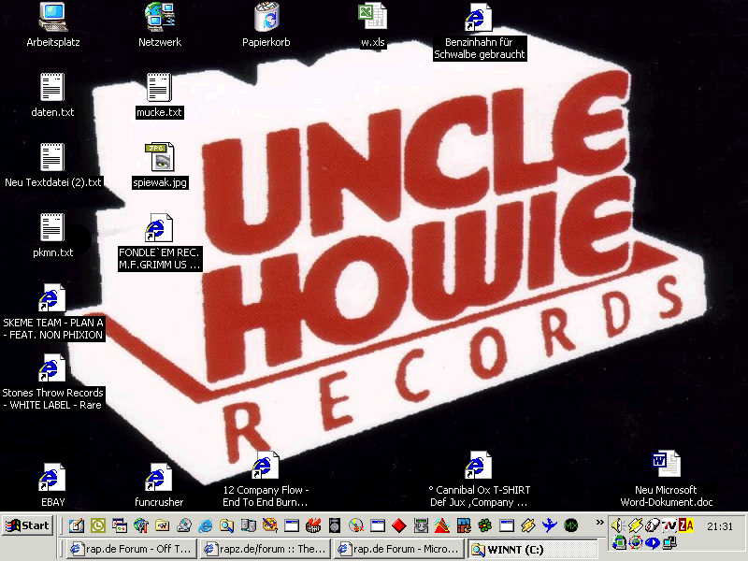Viewport: 748px width, 561px height.
Task: Switch to rap.de Forum - Micro... window
Action: (x=399, y=549)
